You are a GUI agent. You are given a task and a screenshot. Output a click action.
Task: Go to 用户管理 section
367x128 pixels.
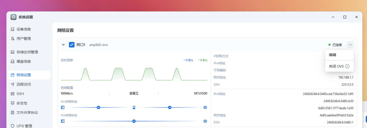pos(24,39)
